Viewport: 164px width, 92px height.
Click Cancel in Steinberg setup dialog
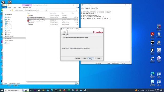(x=98, y=59)
